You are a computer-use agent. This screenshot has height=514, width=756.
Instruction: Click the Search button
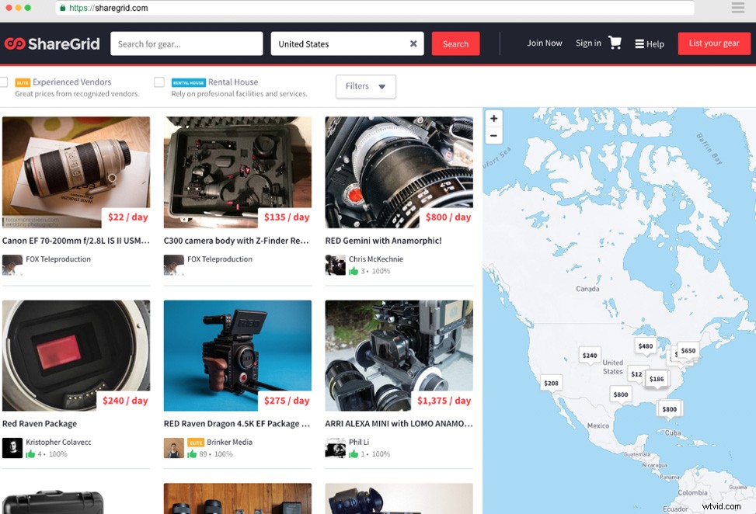point(455,43)
